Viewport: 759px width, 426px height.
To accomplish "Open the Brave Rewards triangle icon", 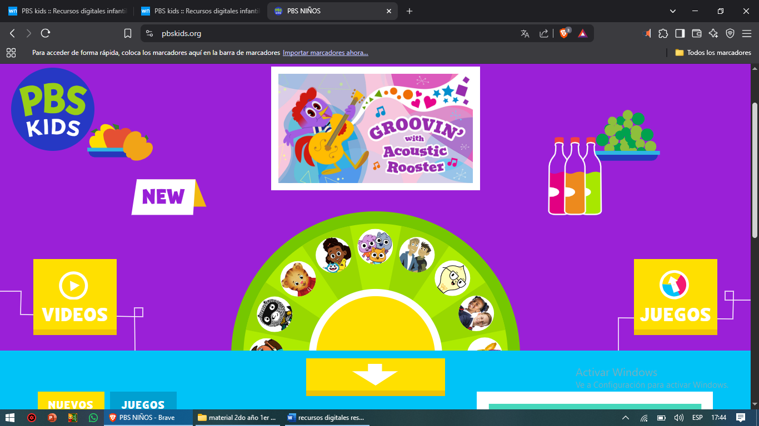I will click(x=582, y=33).
